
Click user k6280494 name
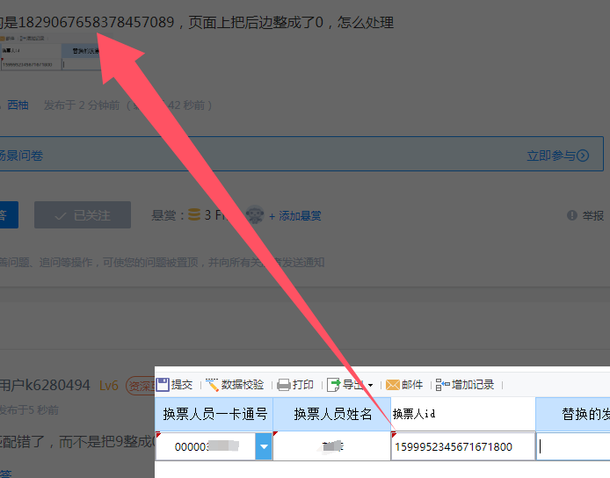point(45,385)
